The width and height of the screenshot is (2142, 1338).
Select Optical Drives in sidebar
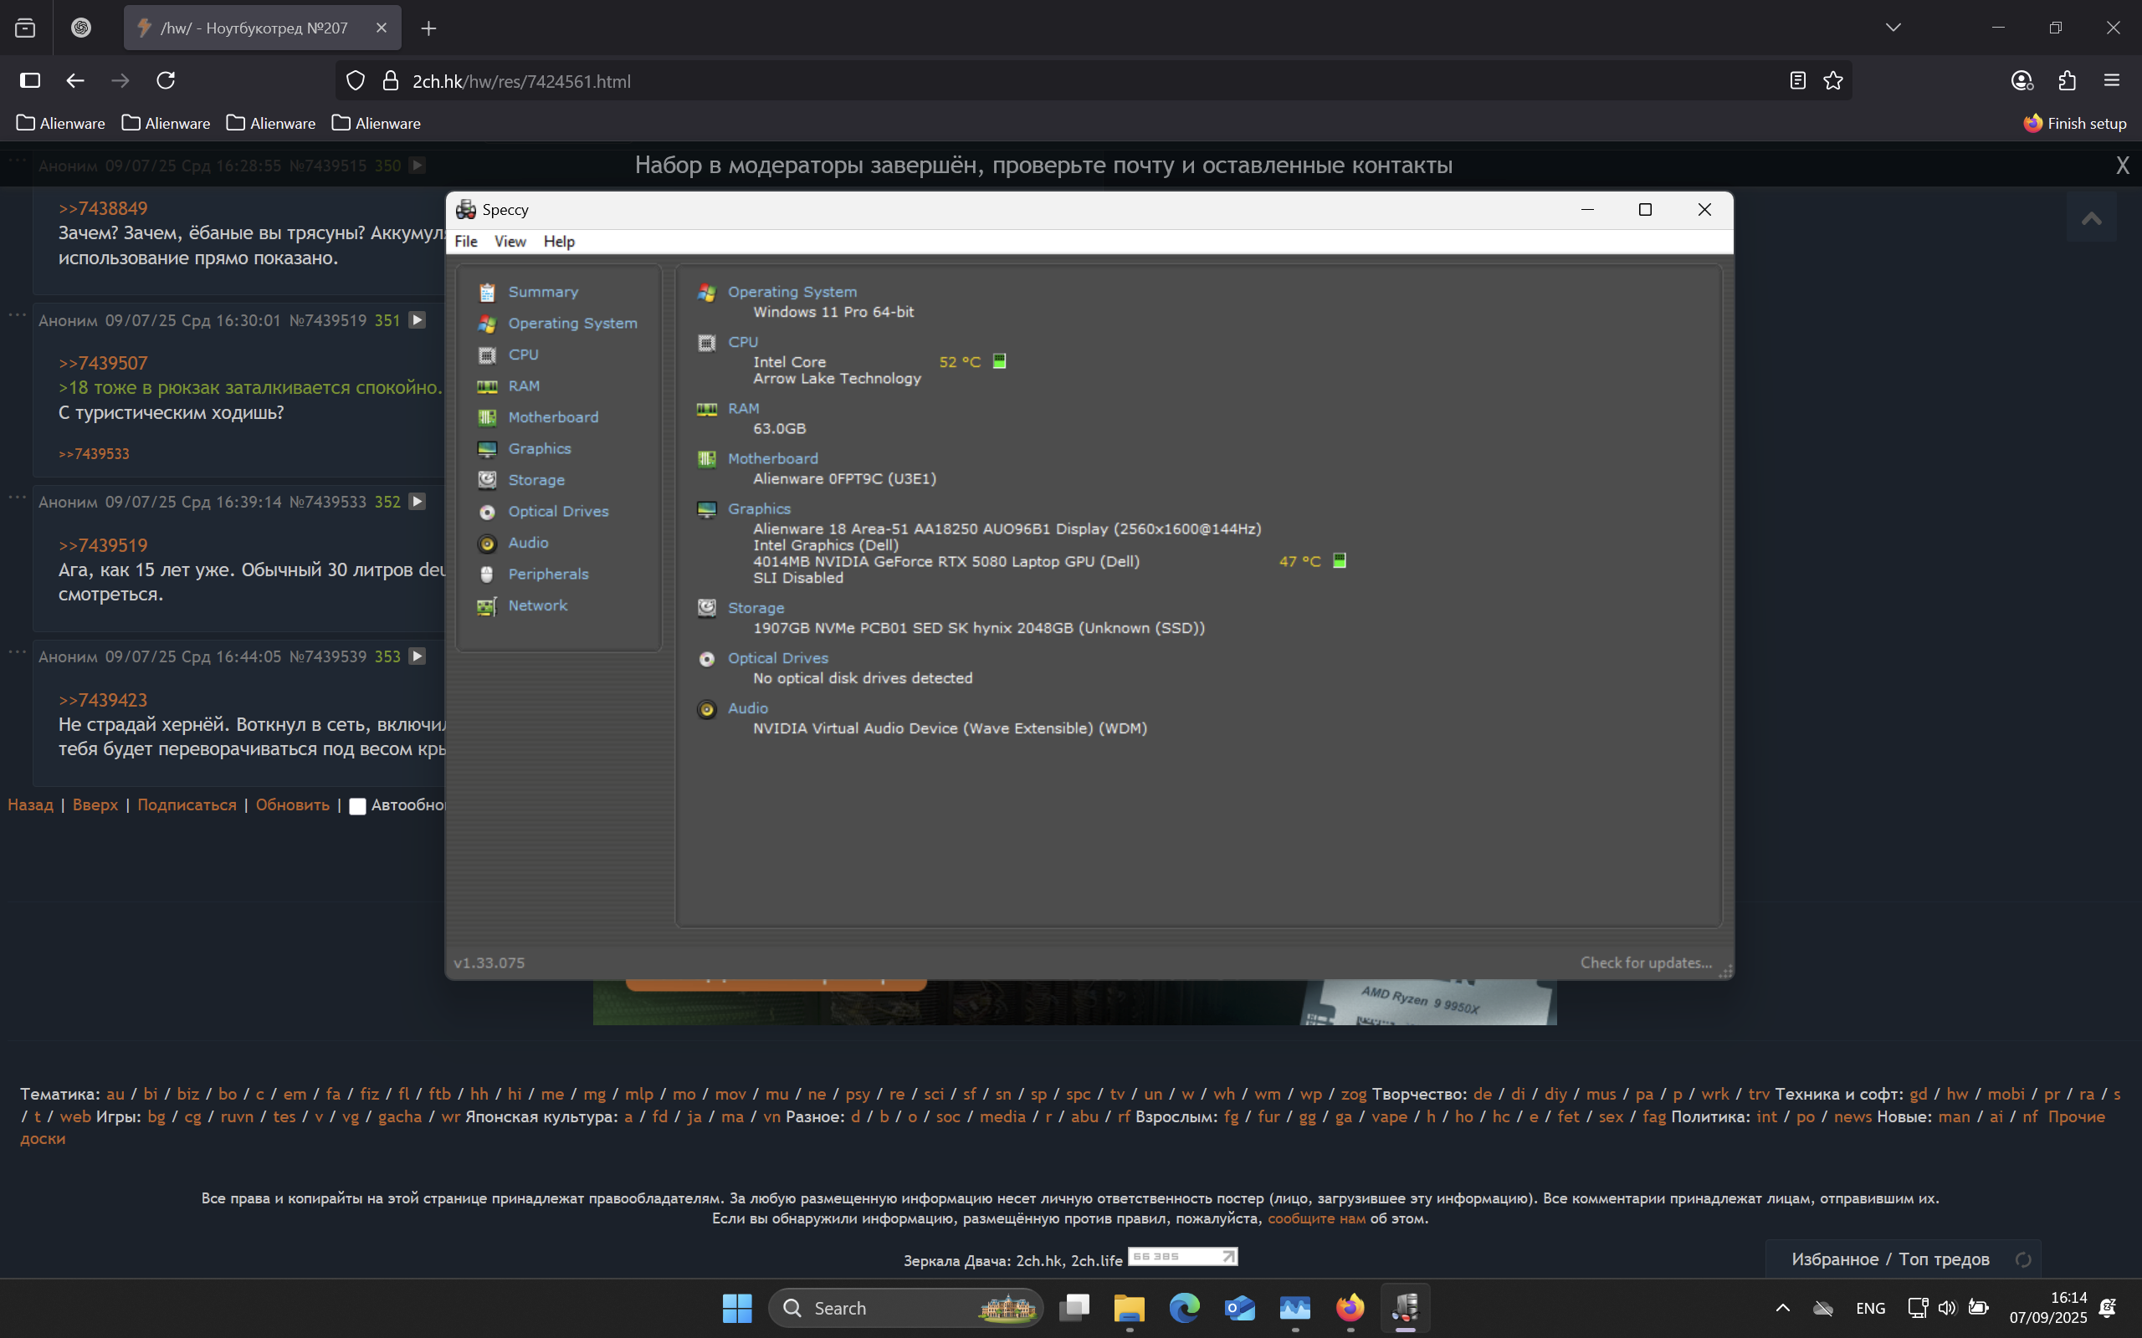[x=557, y=512]
